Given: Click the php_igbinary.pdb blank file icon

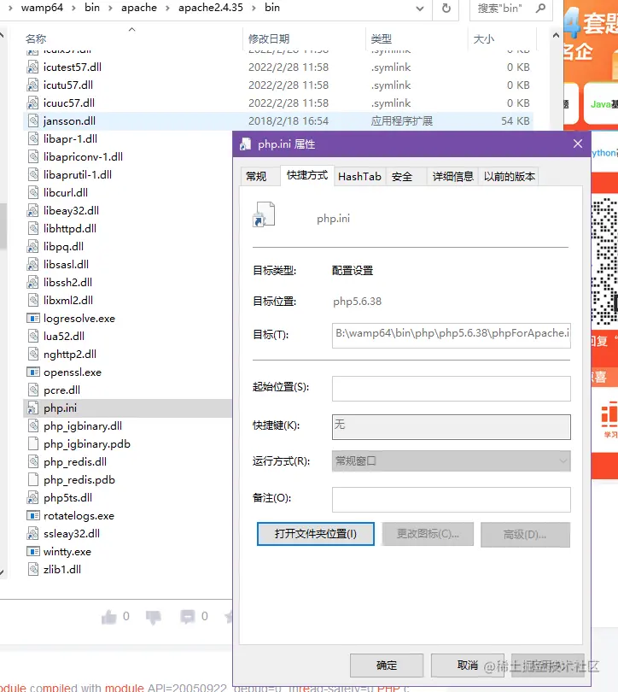Looking at the screenshot, I should (x=32, y=444).
